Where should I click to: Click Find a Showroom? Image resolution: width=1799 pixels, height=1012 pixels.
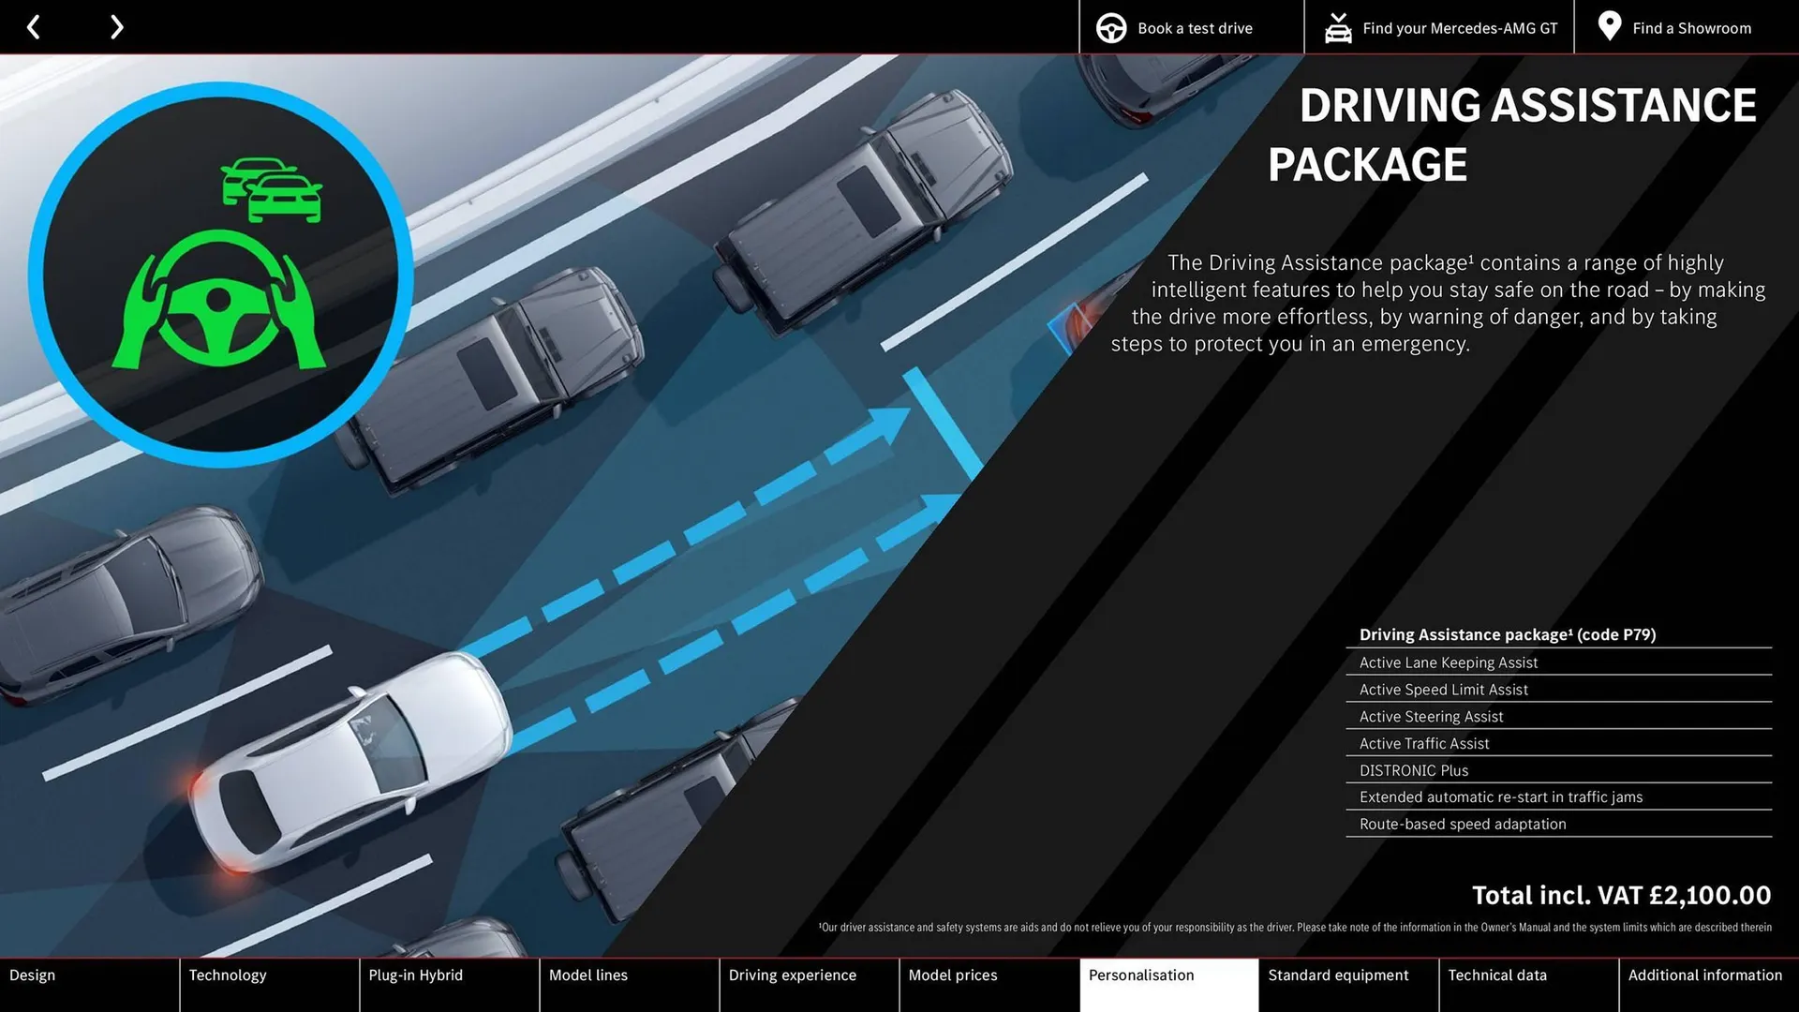click(1691, 27)
